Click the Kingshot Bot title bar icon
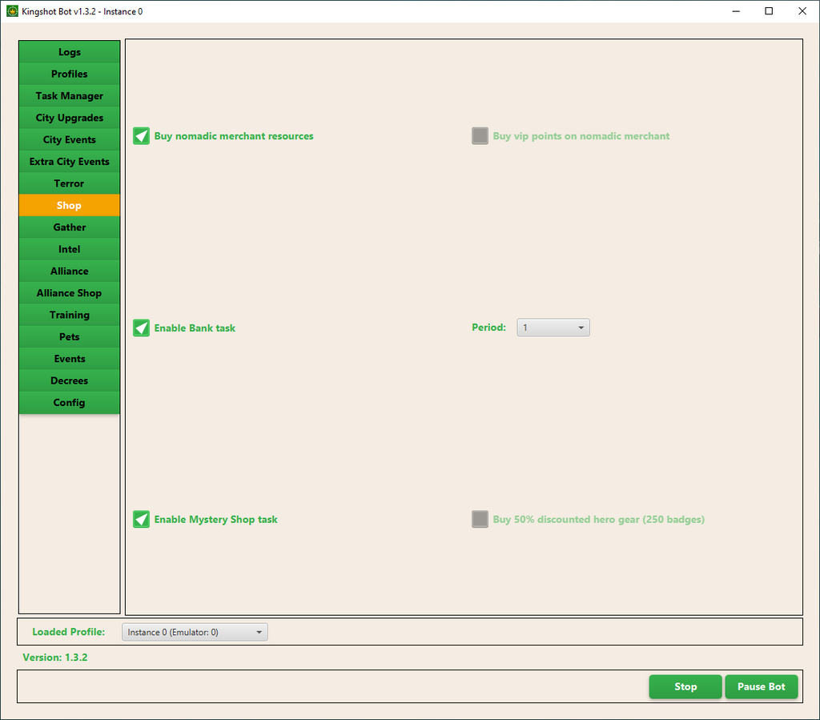Screen dimensions: 820x720 [x=12, y=11]
